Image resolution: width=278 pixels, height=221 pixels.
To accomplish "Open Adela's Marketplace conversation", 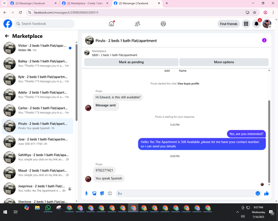I will (38, 94).
